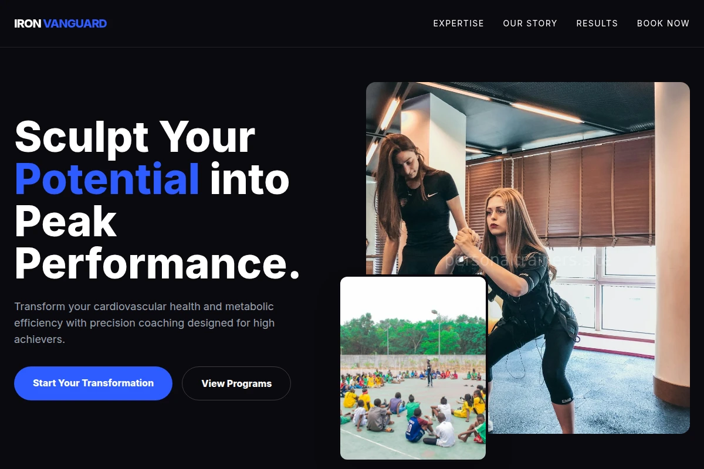Go to Our Story section
Screen dimensions: 704x469
[530, 23]
